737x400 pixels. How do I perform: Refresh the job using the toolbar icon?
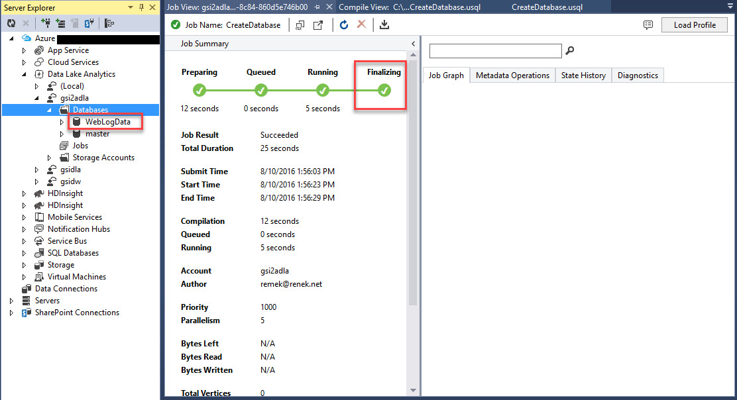[x=344, y=25]
